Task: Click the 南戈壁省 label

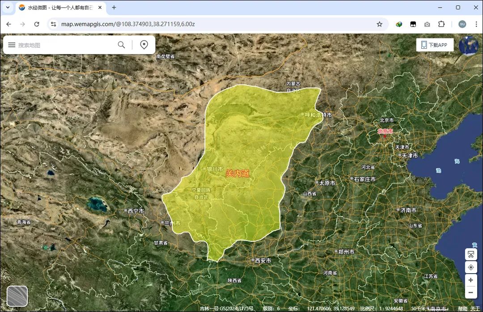Action: click(x=165, y=56)
